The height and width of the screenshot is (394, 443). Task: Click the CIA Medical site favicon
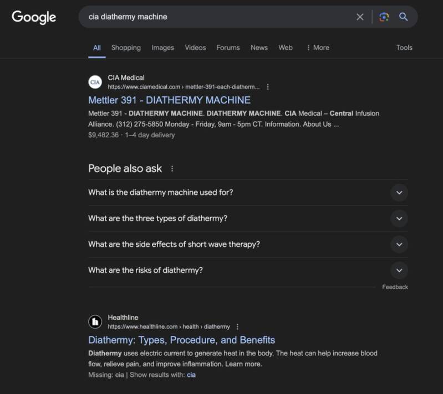[x=95, y=82]
